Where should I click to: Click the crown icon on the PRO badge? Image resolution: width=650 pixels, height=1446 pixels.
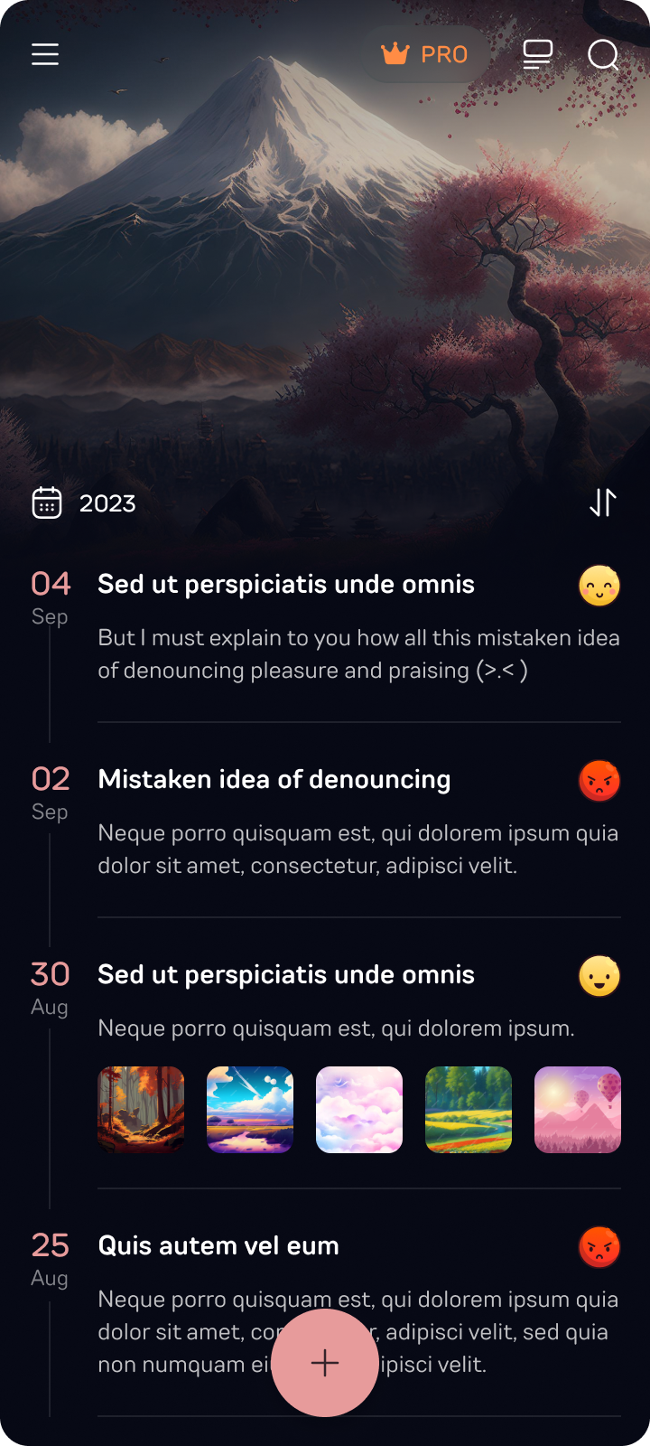tap(395, 54)
